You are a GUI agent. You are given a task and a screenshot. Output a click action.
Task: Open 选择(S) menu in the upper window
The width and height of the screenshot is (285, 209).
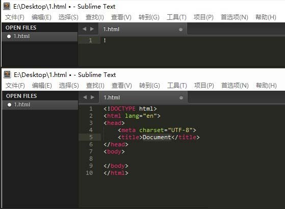(68, 17)
